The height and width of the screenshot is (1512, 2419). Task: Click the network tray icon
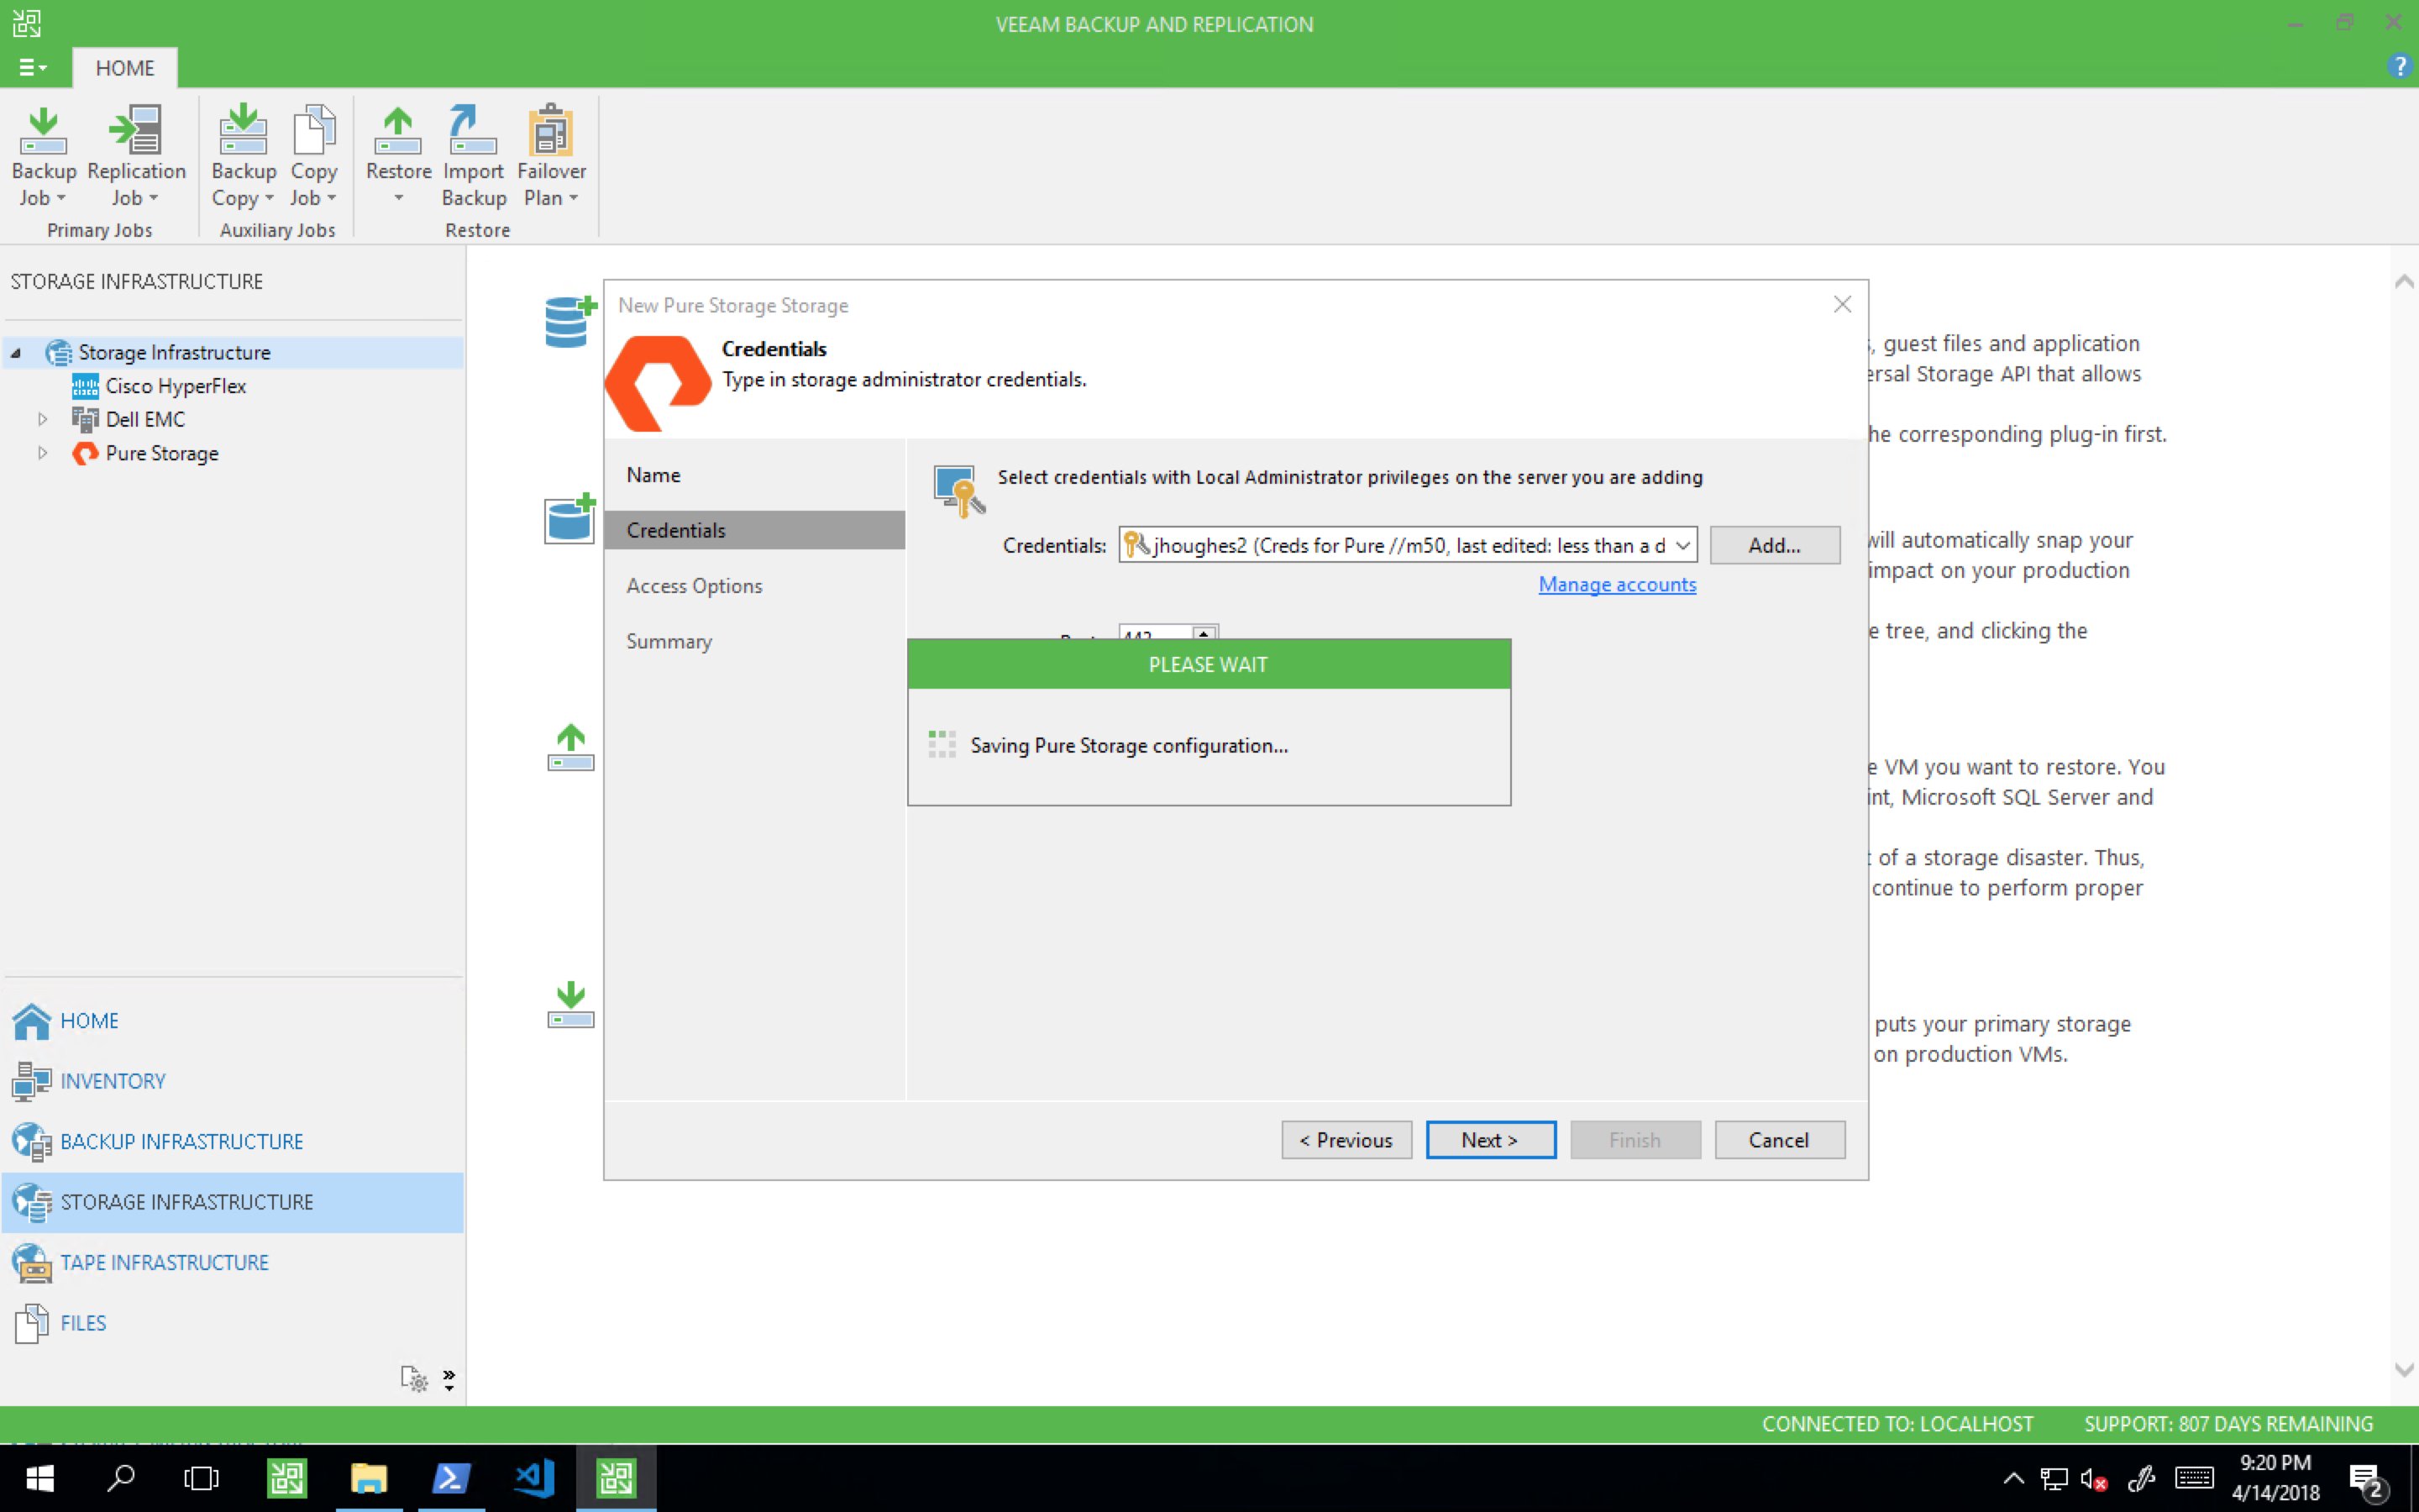click(x=2053, y=1480)
